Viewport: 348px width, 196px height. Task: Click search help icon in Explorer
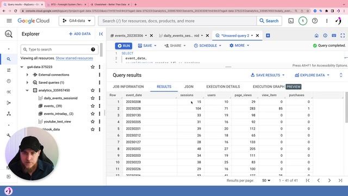(93, 50)
